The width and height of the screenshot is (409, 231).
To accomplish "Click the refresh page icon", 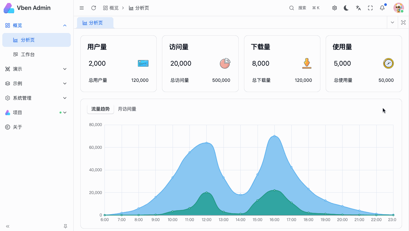I will (x=94, y=8).
